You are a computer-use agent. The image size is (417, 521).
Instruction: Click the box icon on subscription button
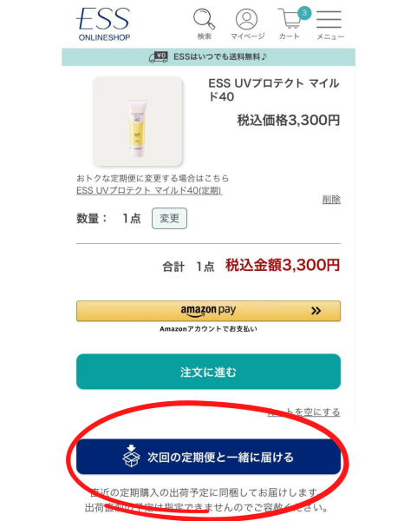click(131, 456)
